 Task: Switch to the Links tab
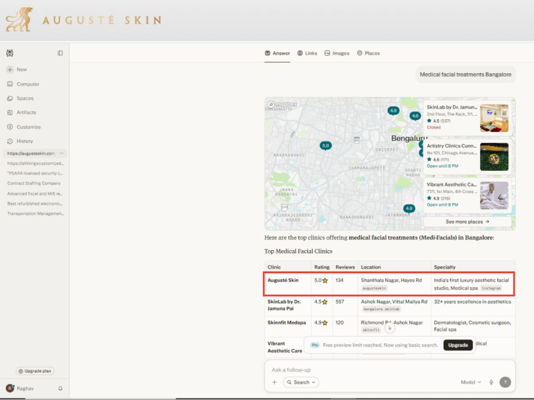[x=307, y=53]
